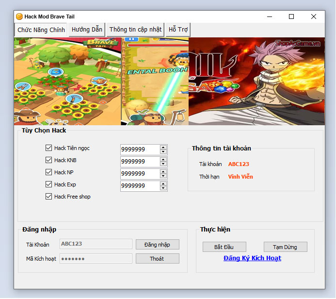Click the Fairy Tail Natsu banner image
Screen dimensions: 336x299
(x=256, y=81)
